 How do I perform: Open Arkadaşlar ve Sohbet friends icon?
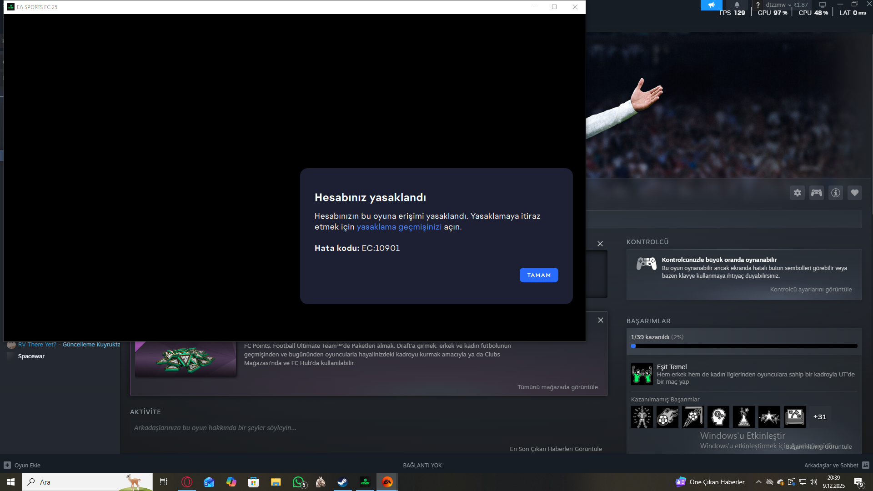(x=866, y=465)
